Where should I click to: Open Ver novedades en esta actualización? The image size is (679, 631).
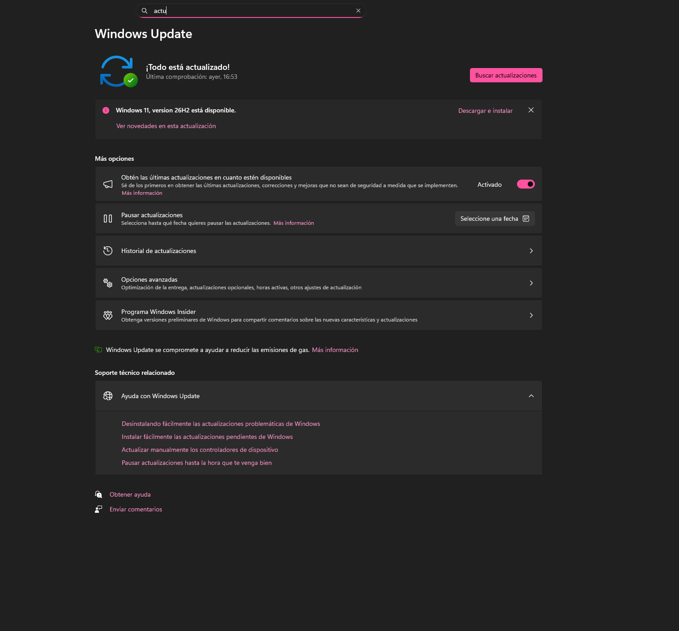(x=166, y=126)
